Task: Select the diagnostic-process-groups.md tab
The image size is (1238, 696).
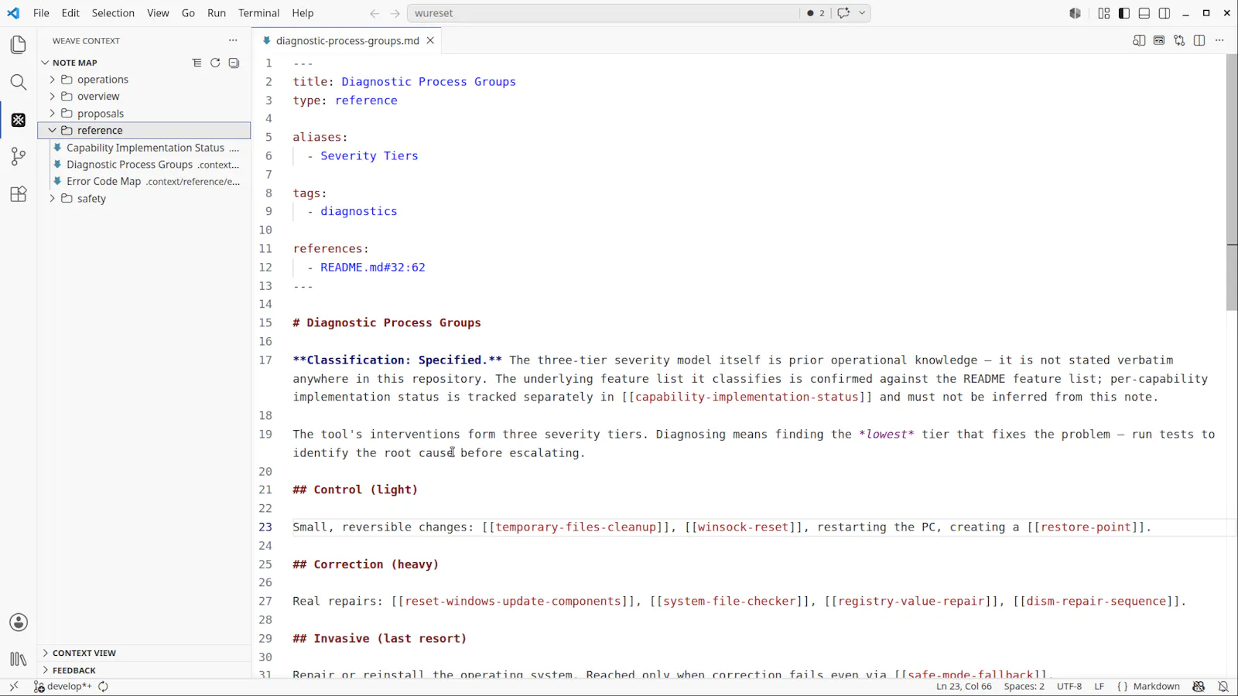Action: [347, 40]
